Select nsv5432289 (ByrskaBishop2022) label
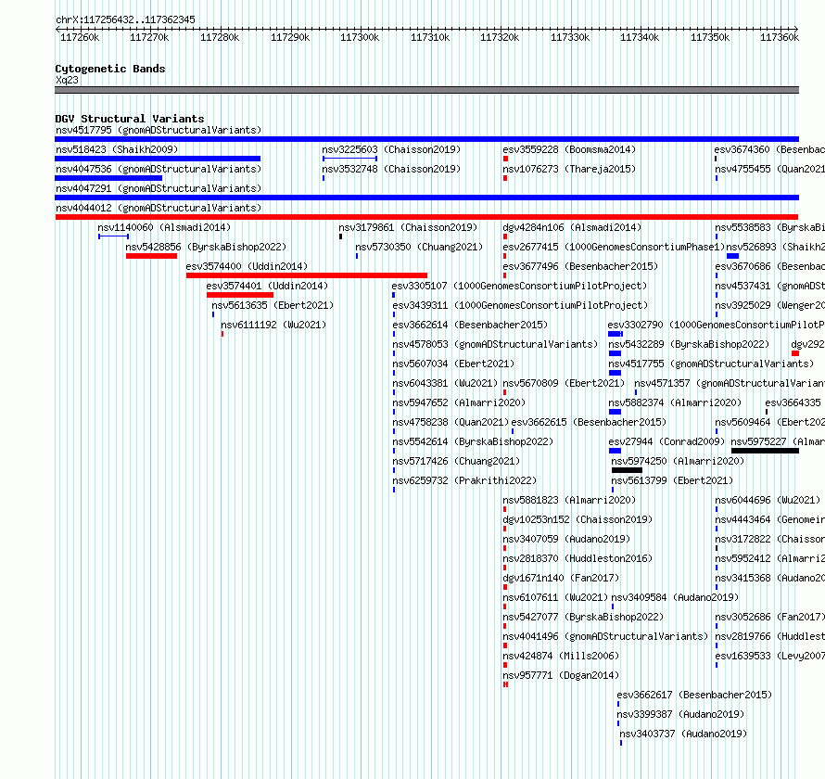Screen dimensions: 825x779 [689, 344]
